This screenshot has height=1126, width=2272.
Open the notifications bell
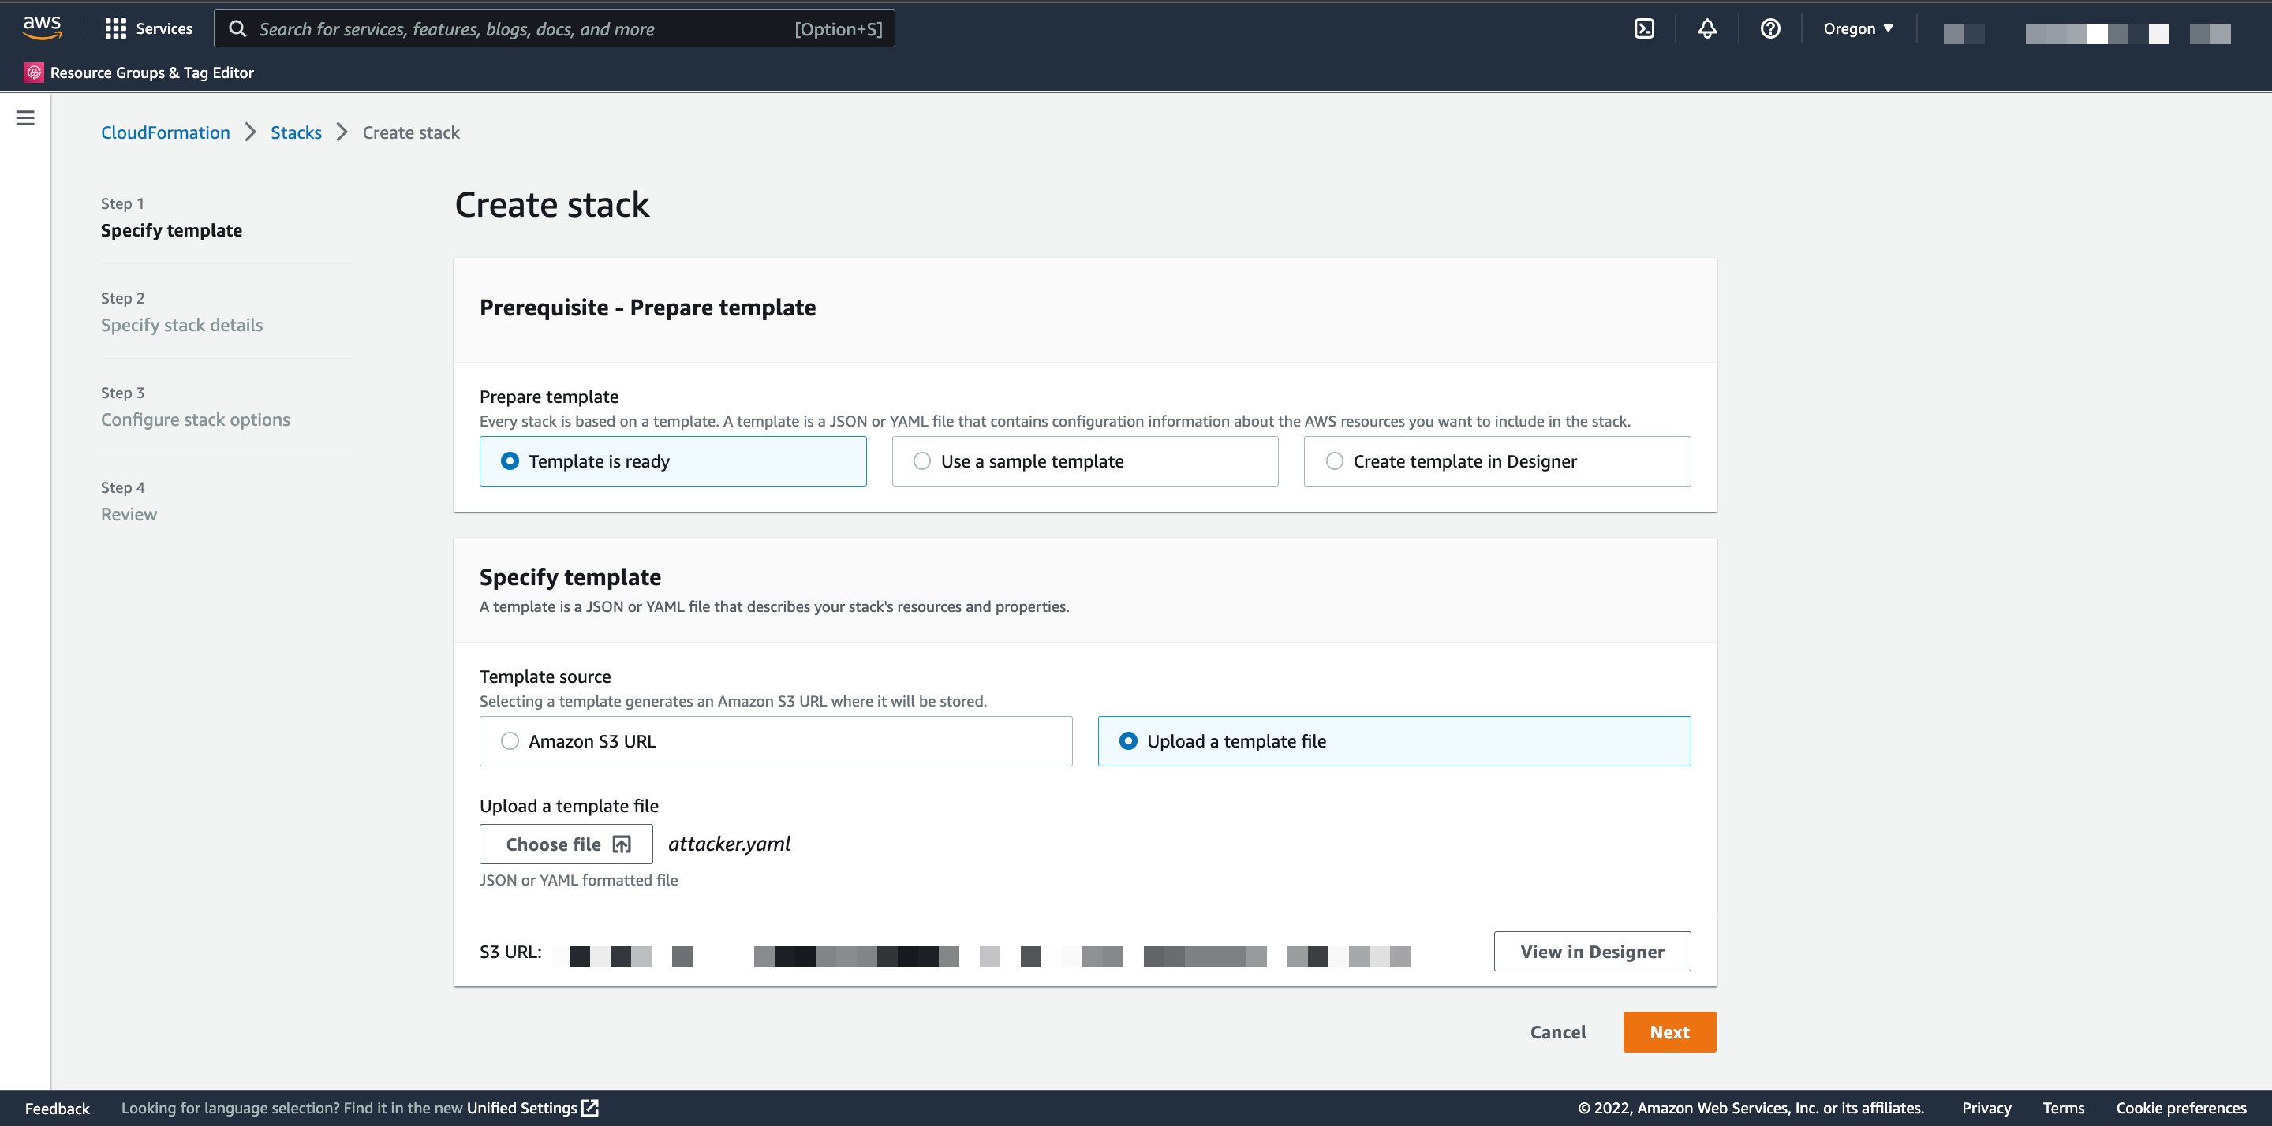(1707, 28)
